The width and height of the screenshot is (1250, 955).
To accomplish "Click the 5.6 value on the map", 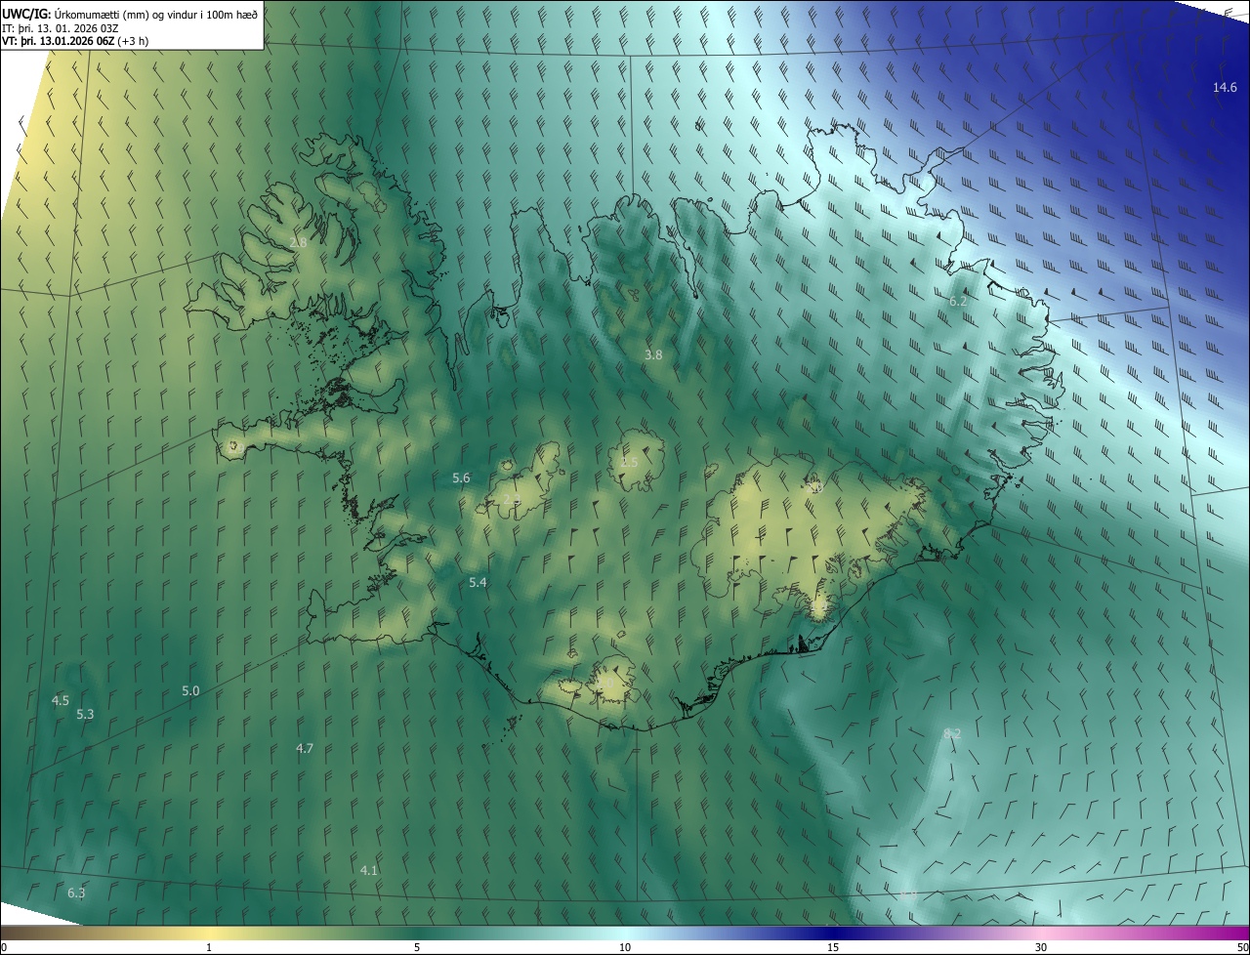I will [x=462, y=477].
